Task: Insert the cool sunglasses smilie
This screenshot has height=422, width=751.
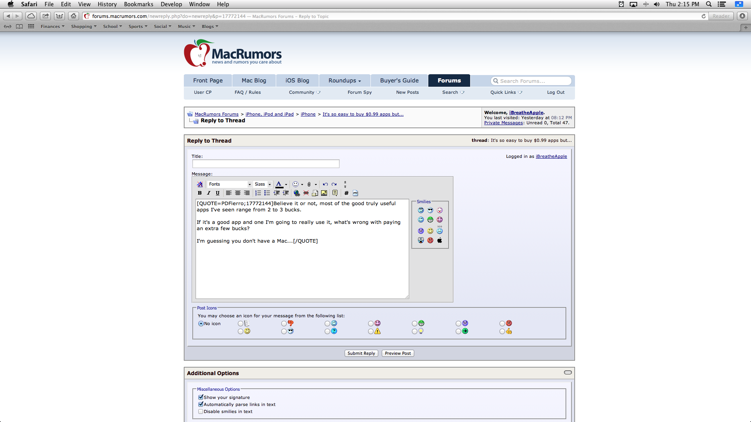Action: point(430,210)
